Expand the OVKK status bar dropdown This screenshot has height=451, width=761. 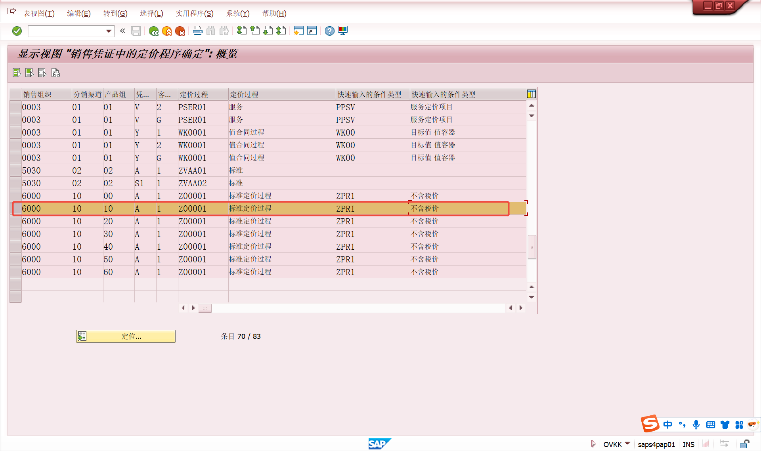pos(627,443)
